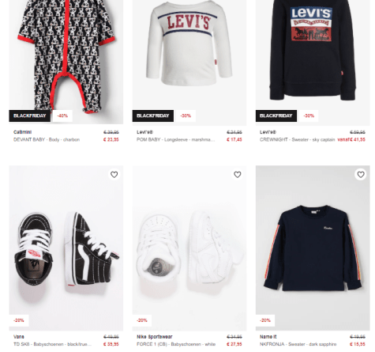Add Vans baby shoes to wishlist heart
375x352 pixels.
(x=114, y=175)
